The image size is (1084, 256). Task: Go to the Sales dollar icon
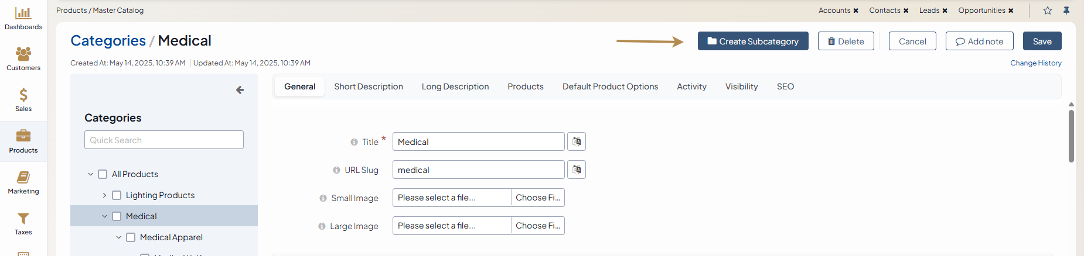[23, 99]
